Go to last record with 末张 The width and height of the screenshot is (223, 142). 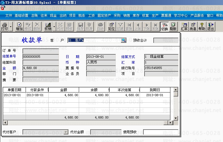(155, 27)
